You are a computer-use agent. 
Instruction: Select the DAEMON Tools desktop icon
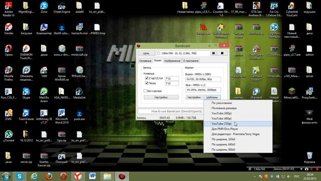[x=26, y=52]
